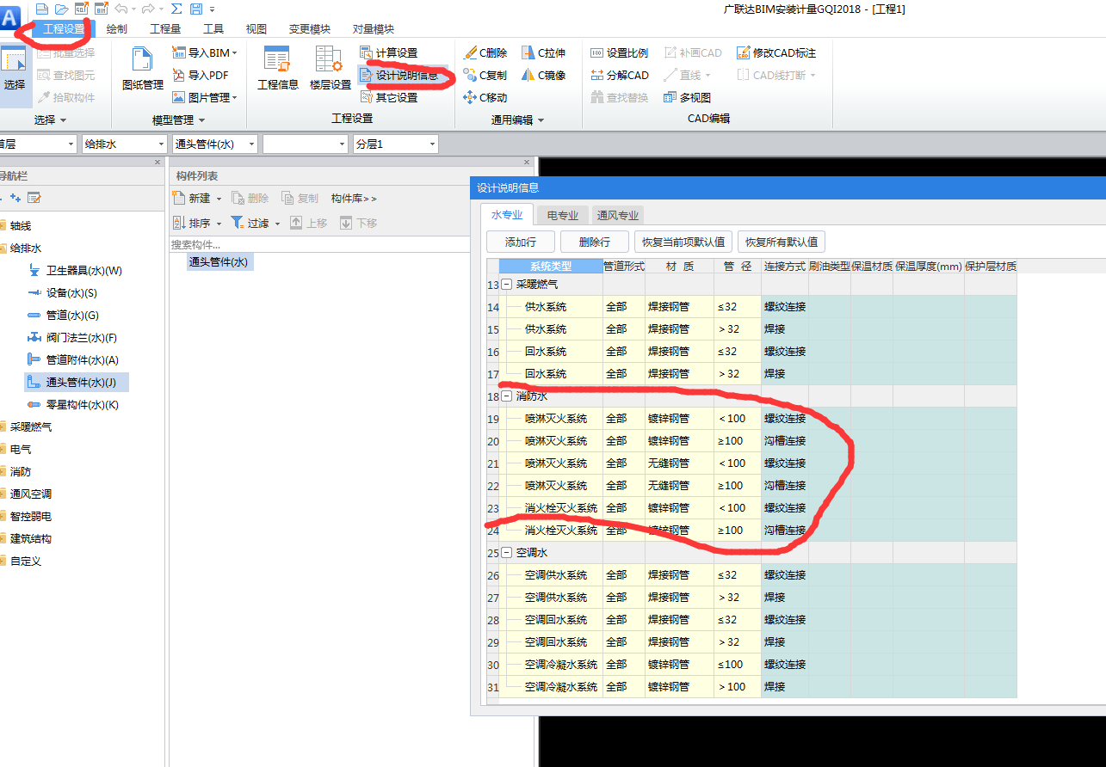Open 工程信息 project information
The image size is (1106, 767).
point(278,69)
